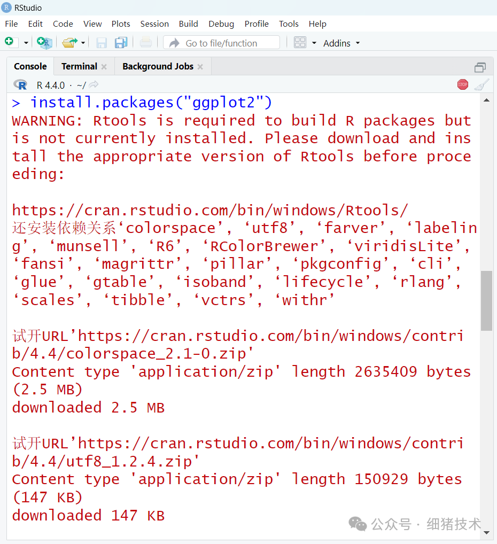Open the Session menu
Viewport: 497px width, 544px height.
pyautogui.click(x=154, y=24)
